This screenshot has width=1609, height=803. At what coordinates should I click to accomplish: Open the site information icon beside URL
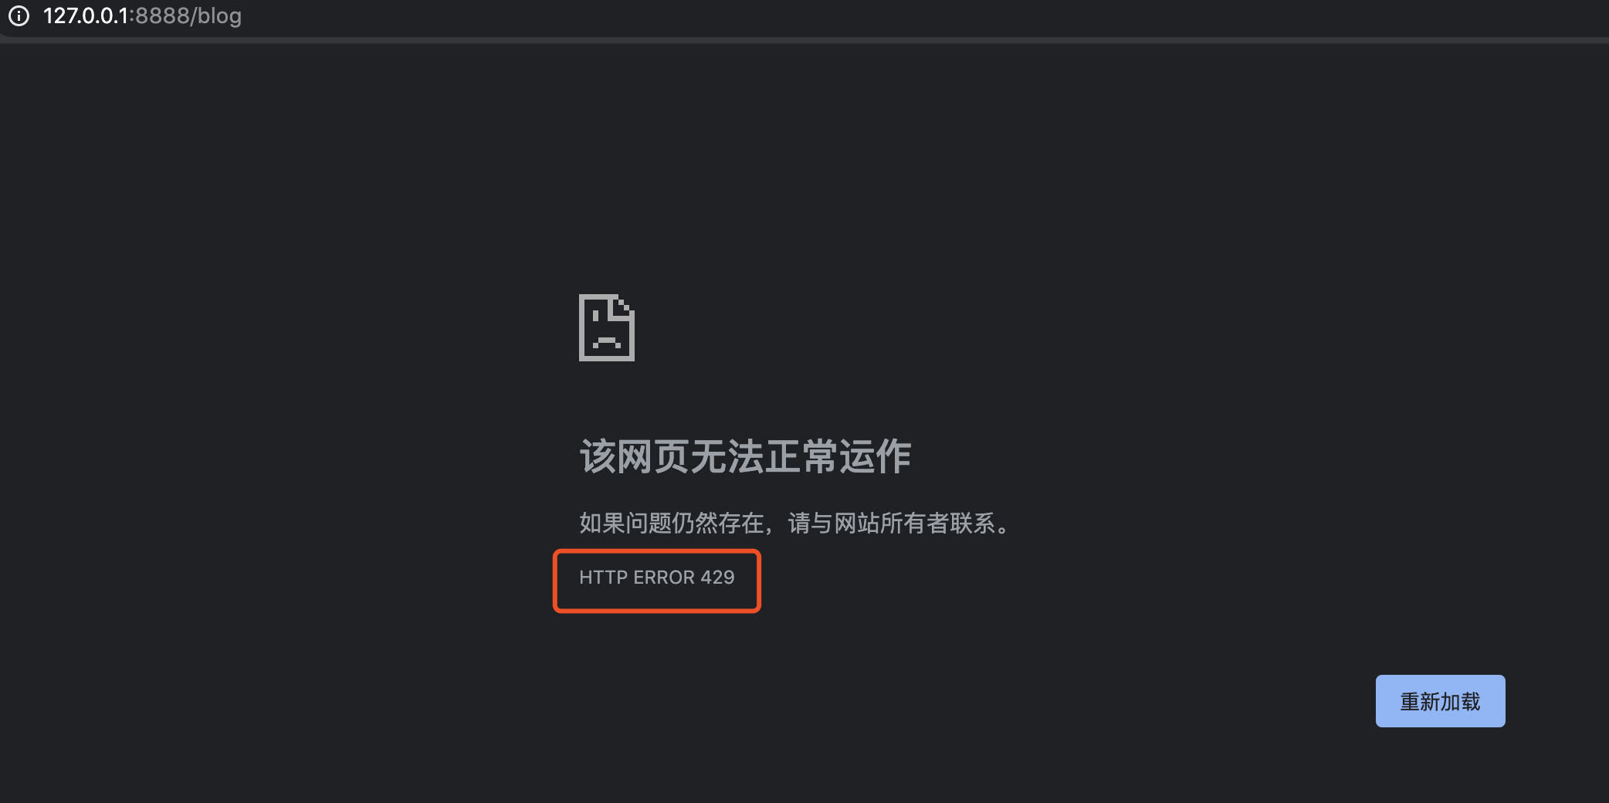pos(19,15)
